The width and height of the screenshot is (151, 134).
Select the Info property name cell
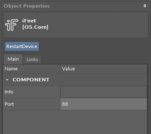click(31, 92)
